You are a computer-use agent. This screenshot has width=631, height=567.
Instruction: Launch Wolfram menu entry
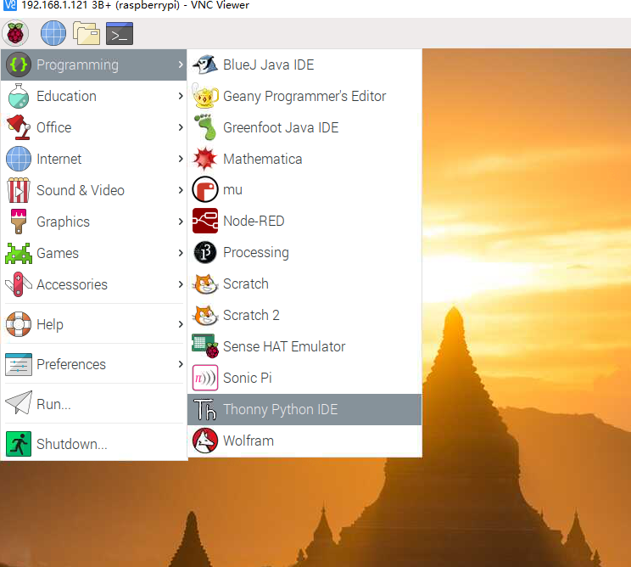point(304,441)
